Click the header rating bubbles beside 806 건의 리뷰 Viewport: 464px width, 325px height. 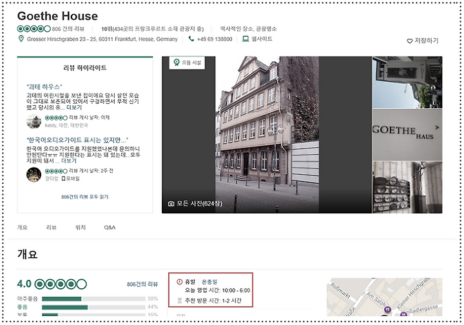pyautogui.click(x=34, y=29)
